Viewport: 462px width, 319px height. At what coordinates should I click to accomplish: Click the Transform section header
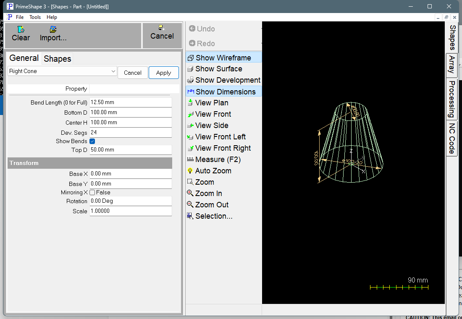click(x=90, y=163)
